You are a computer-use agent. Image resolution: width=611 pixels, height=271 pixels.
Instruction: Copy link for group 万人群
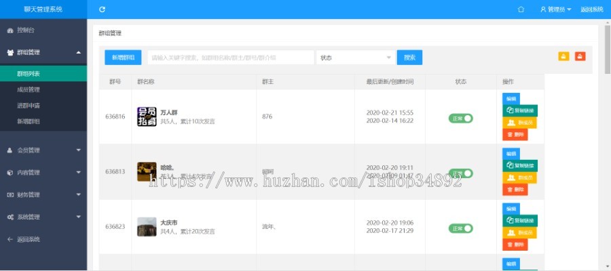(x=520, y=110)
